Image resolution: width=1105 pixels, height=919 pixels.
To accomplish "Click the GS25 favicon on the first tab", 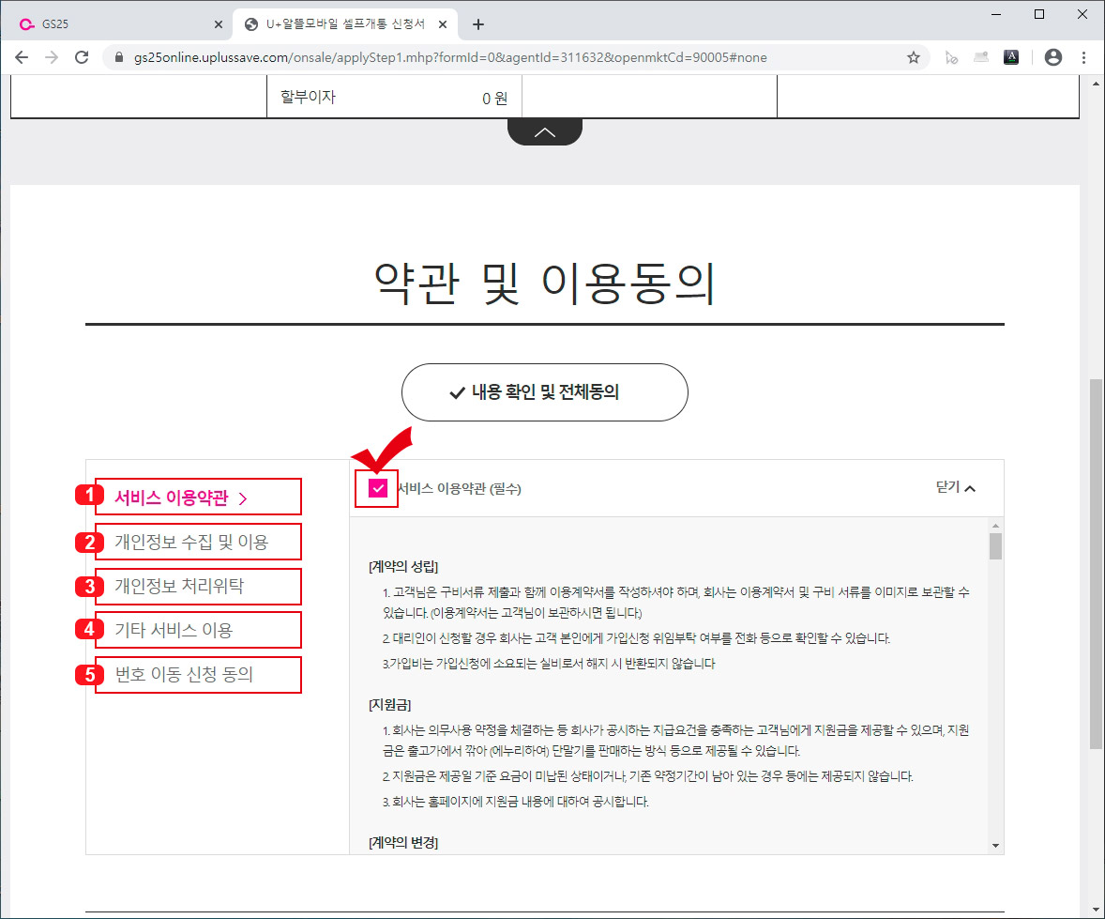I will 26,23.
